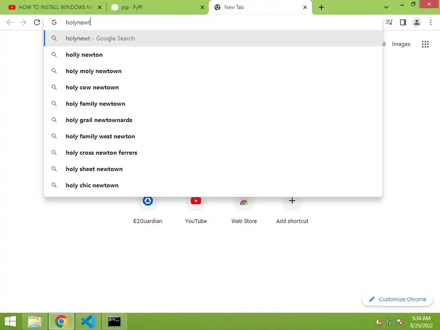Open the tab search chevron
The height and width of the screenshot is (330, 440).
(x=386, y=7)
